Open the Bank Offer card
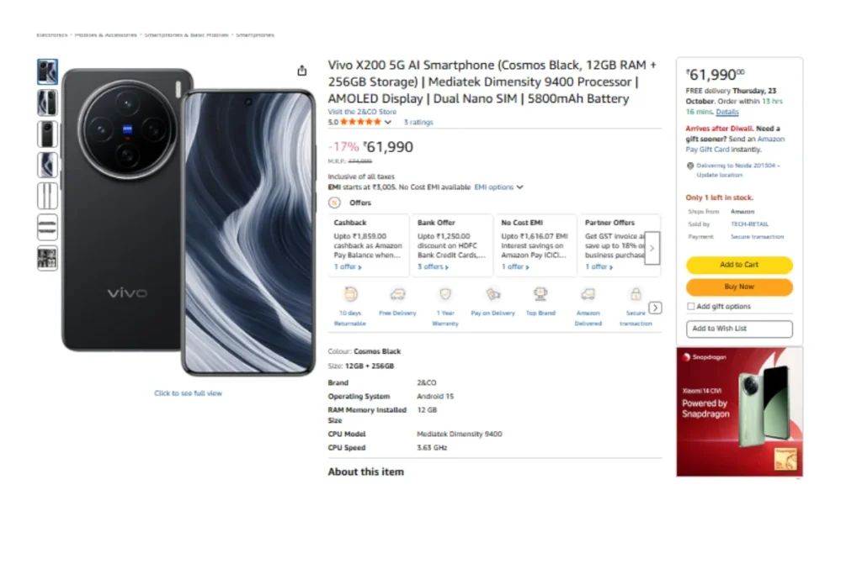This screenshot has width=862, height=574. [x=451, y=245]
